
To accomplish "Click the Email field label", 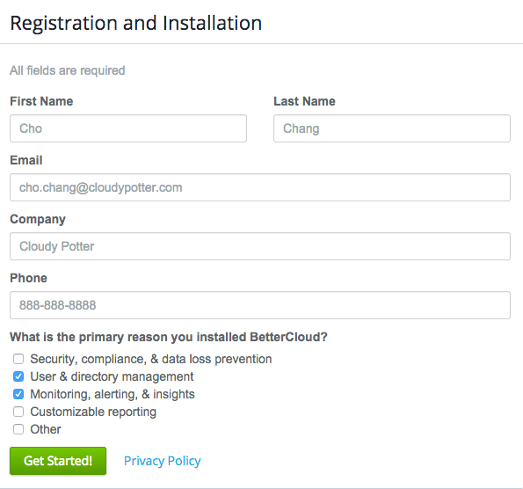I will tap(26, 160).
